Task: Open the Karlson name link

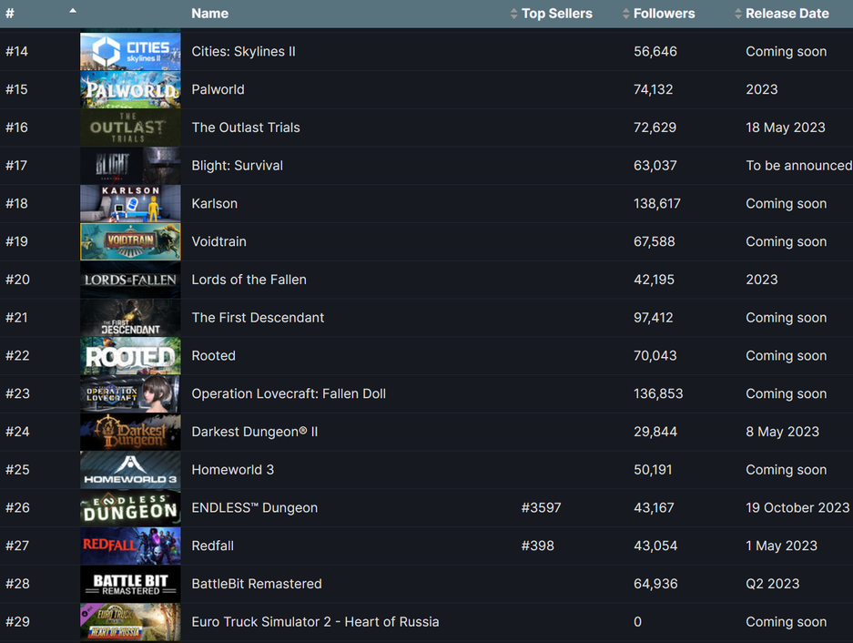Action: [214, 204]
